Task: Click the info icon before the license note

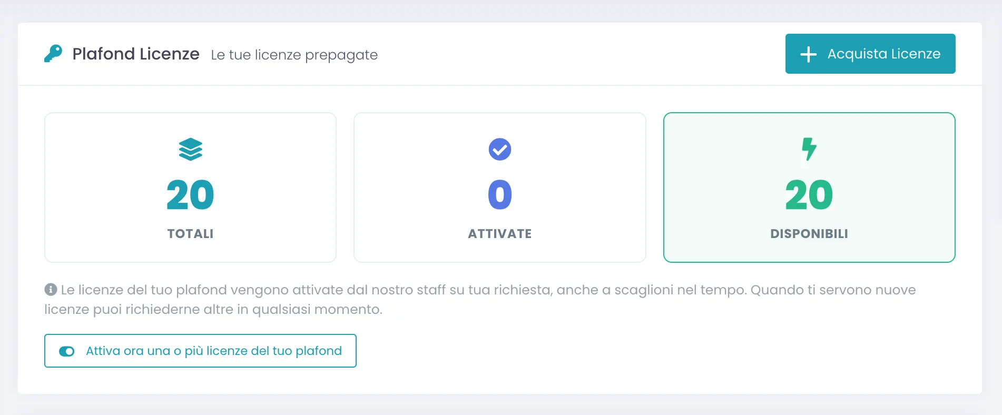Action: pyautogui.click(x=51, y=290)
